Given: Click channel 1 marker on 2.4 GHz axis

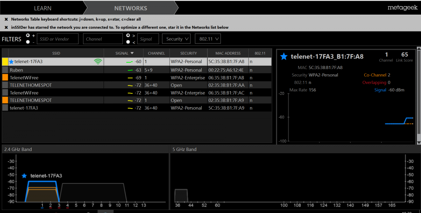Looking at the screenshot, I should click(42, 205).
